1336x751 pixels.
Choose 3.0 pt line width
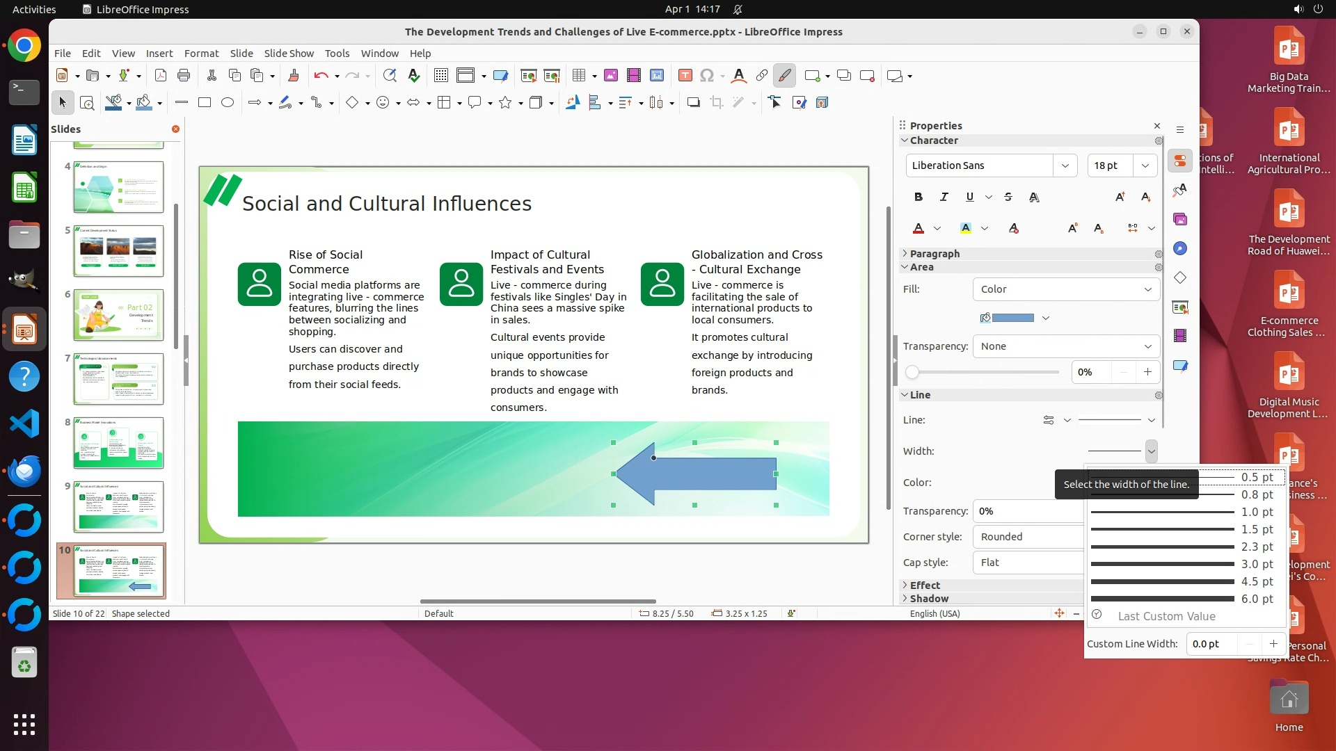click(1183, 564)
